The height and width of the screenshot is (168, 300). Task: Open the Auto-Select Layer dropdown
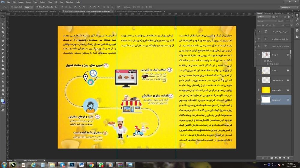[x=28, y=7]
